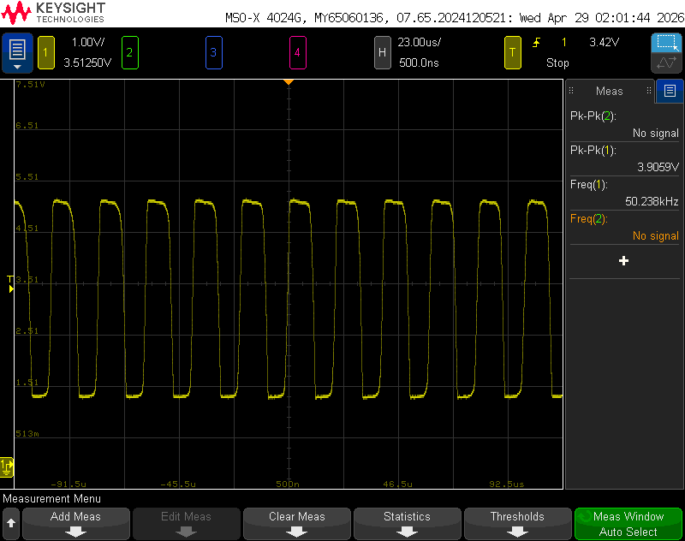Open the Trigger T settings button

(512, 53)
